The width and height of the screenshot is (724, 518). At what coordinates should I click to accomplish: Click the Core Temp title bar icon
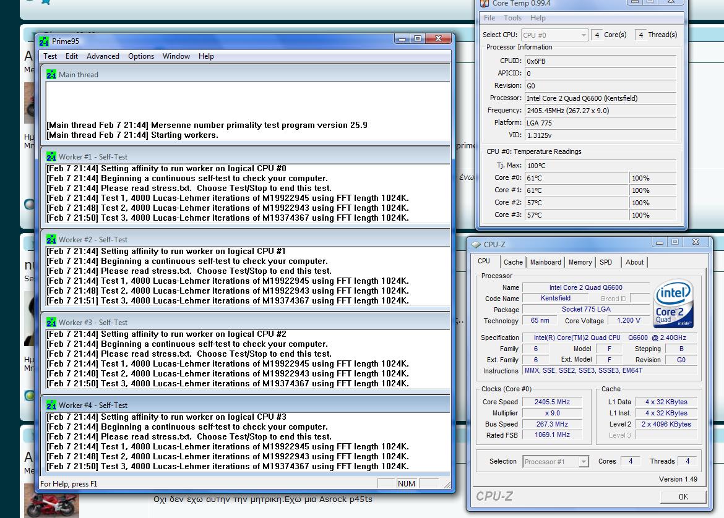(485, 3)
